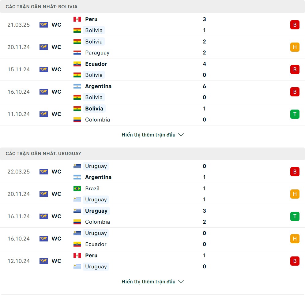The height and width of the screenshot is (295, 305).
Task: Click the Peru flag in 21.03.25 match
Action: tap(77, 19)
